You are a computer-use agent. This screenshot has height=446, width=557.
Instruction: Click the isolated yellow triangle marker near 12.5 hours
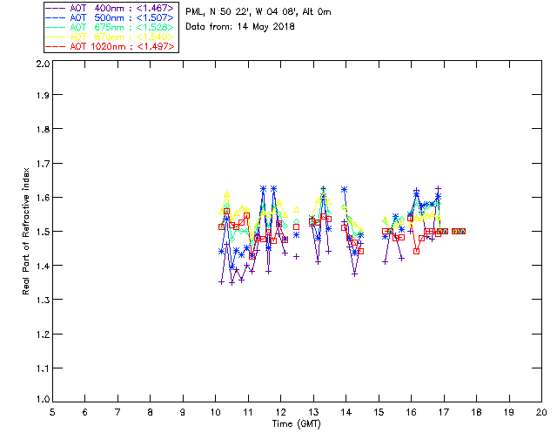(296, 209)
